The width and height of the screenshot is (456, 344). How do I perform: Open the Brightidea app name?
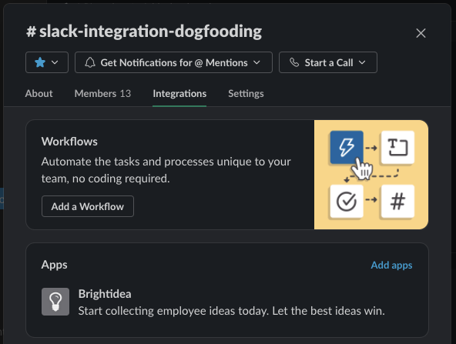coord(105,294)
